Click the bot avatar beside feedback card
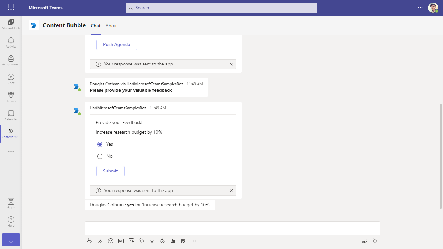The height and width of the screenshot is (249, 443). pos(77,111)
